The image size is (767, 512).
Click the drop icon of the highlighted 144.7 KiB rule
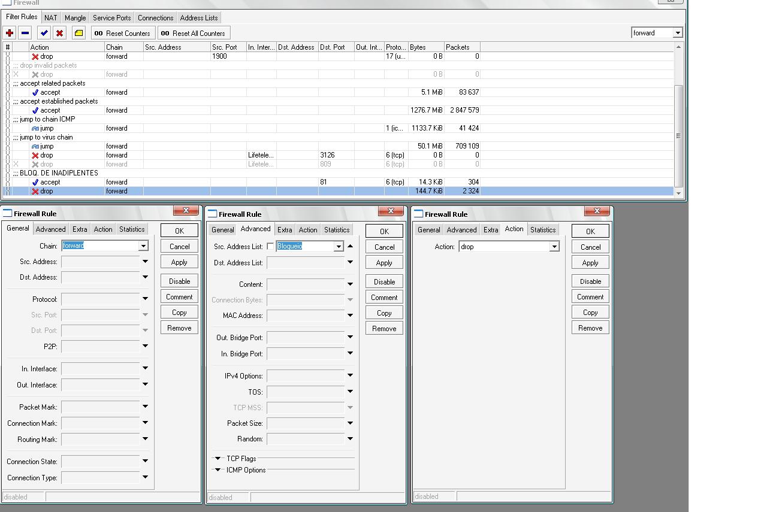35,191
